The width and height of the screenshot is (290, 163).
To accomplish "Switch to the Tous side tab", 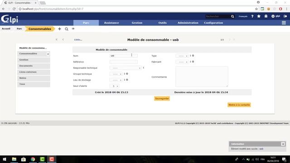I will [x=34, y=84].
